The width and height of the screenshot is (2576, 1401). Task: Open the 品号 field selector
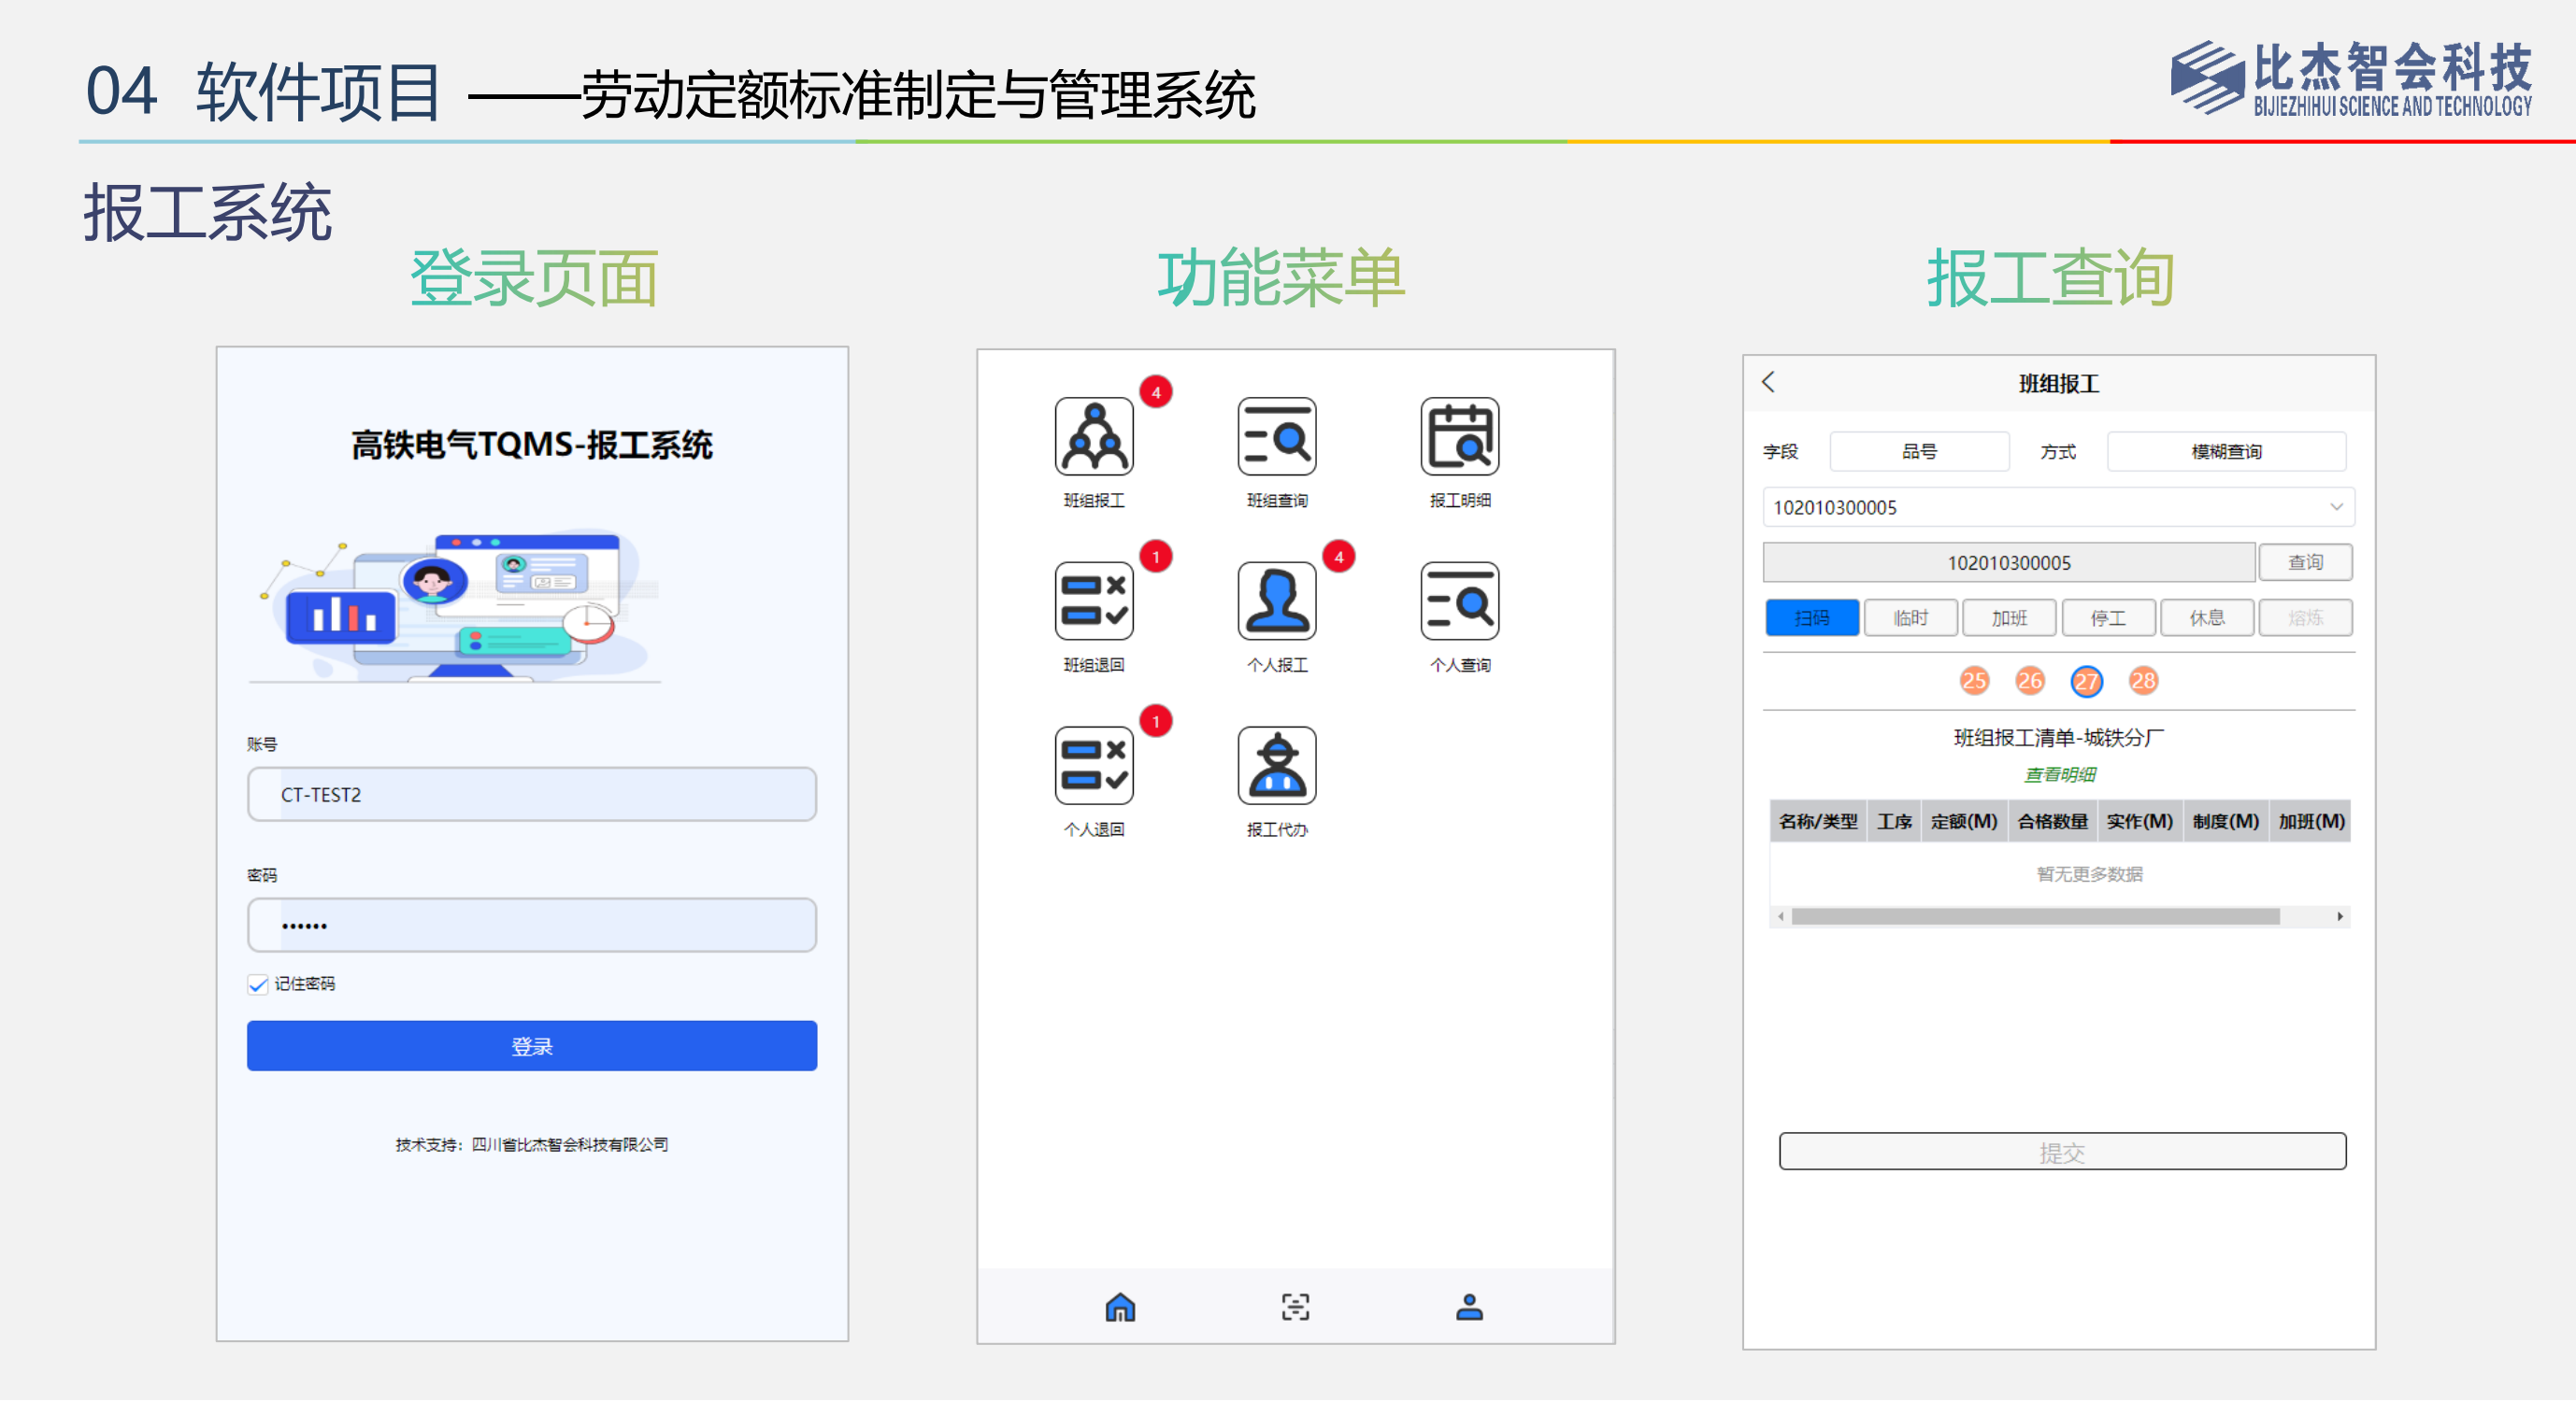(1919, 452)
